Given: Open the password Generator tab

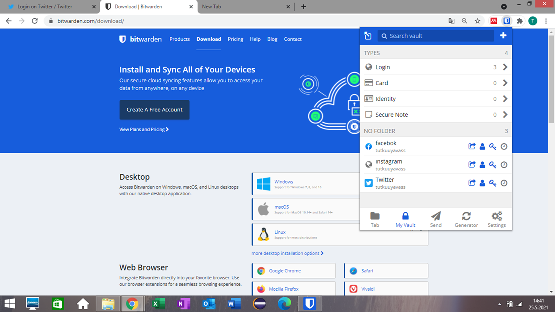Looking at the screenshot, I should point(466,219).
